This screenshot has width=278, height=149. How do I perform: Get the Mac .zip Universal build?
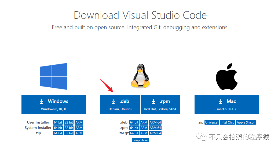[x=212, y=122]
